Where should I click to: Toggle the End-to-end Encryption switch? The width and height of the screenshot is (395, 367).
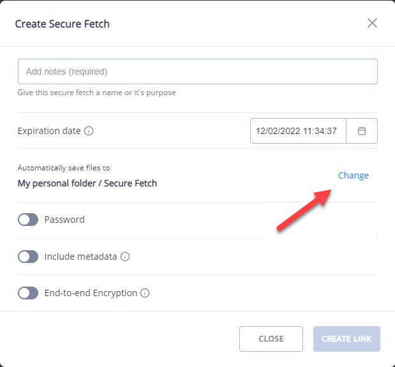(28, 293)
